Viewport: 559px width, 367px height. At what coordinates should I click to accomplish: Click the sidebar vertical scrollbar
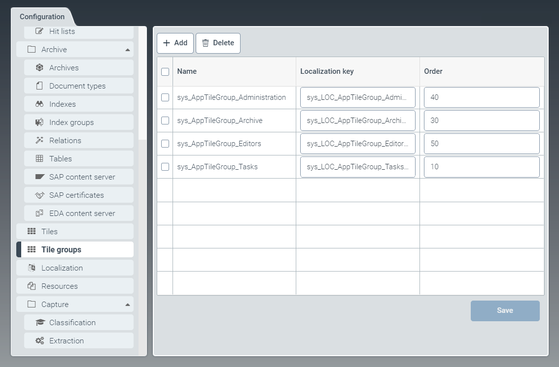click(x=142, y=84)
